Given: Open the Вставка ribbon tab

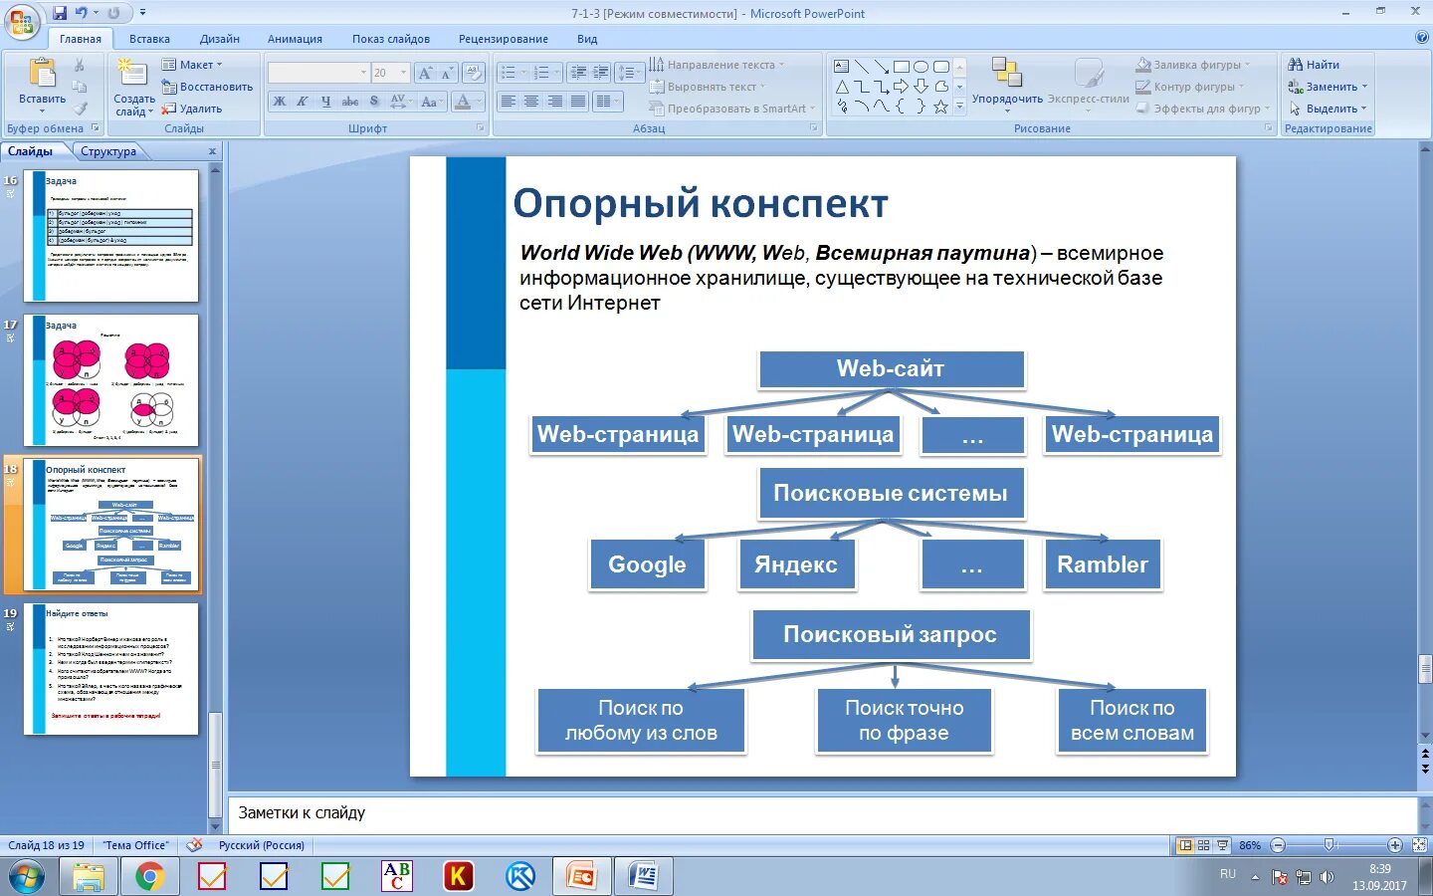Looking at the screenshot, I should [x=149, y=39].
